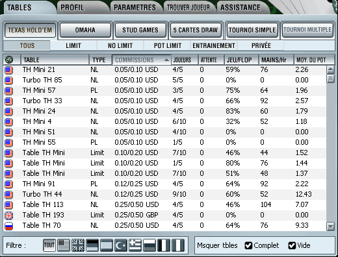Sort by the JEU/FLOP column header
The height and width of the screenshot is (257, 338).
[x=242, y=60]
